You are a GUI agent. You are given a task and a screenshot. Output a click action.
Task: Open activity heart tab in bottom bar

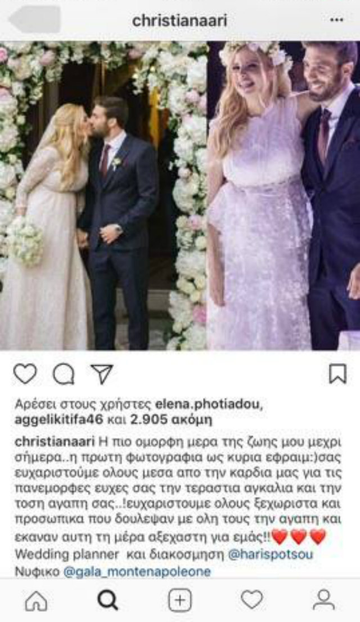click(x=252, y=599)
